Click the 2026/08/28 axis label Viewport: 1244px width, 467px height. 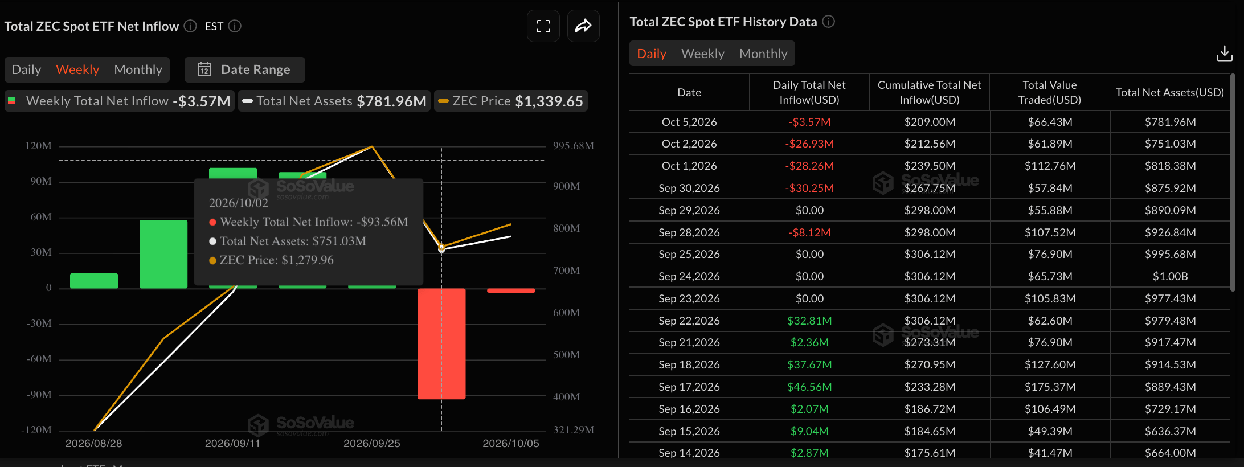pos(94,443)
